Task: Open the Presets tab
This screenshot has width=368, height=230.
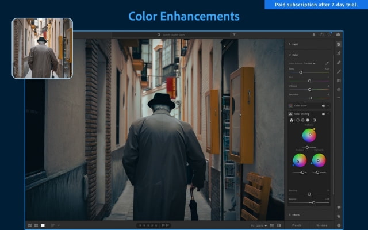Action: click(x=298, y=225)
